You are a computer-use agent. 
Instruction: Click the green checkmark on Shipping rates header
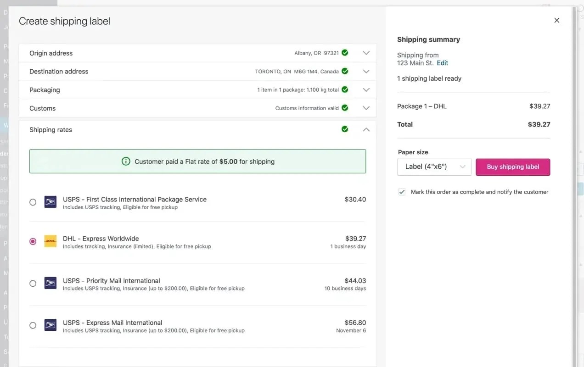(x=345, y=129)
